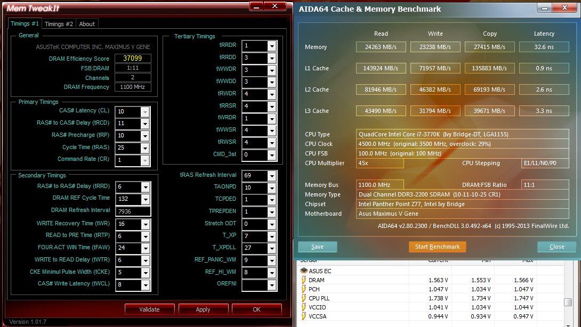Open the REF_PANIC_WM dropdown
This screenshot has width=581, height=327.
point(272,260)
